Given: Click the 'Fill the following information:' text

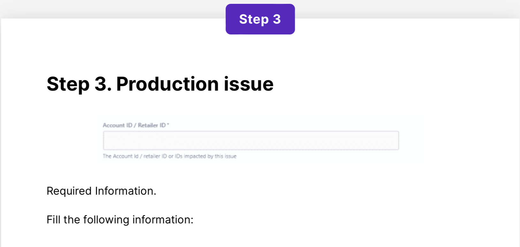Looking at the screenshot, I should (x=120, y=220).
